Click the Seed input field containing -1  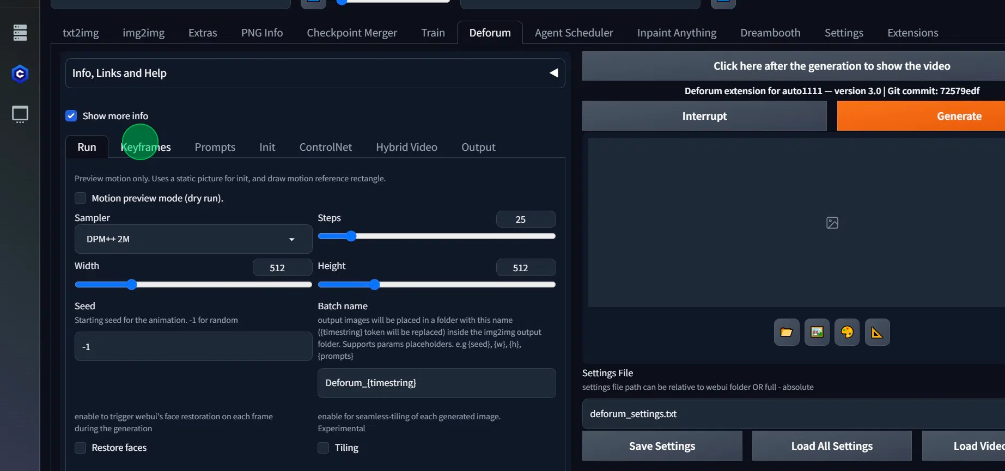pos(193,347)
